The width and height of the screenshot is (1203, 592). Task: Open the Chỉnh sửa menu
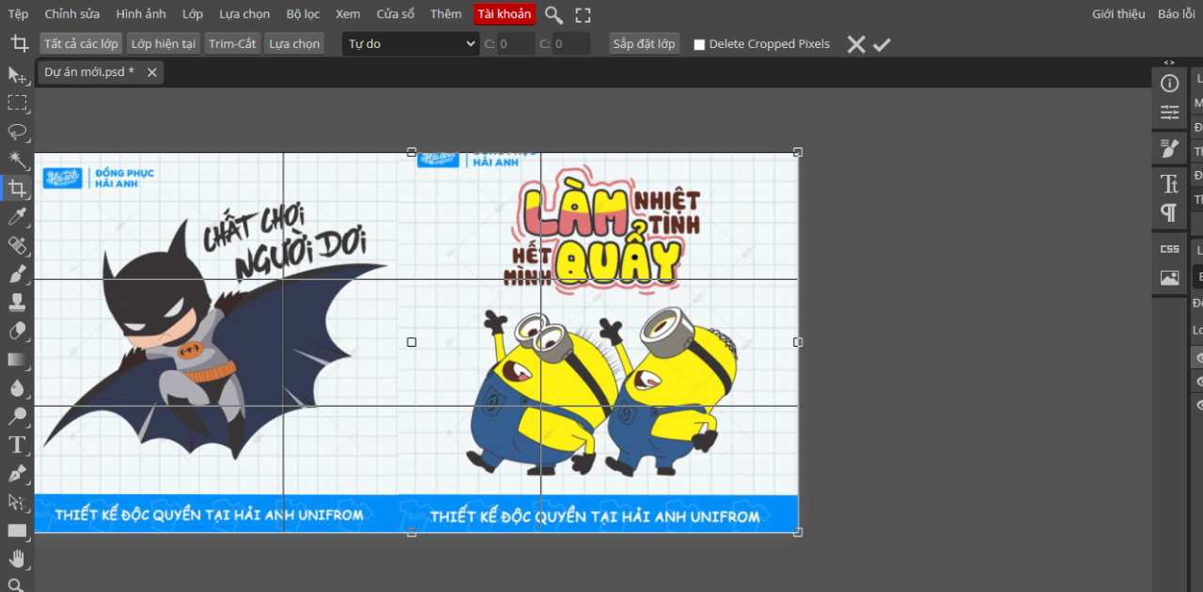[x=72, y=14]
